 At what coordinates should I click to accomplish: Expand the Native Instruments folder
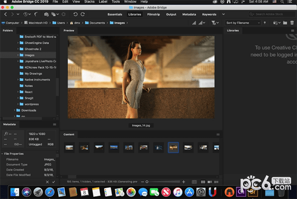pos(18,80)
